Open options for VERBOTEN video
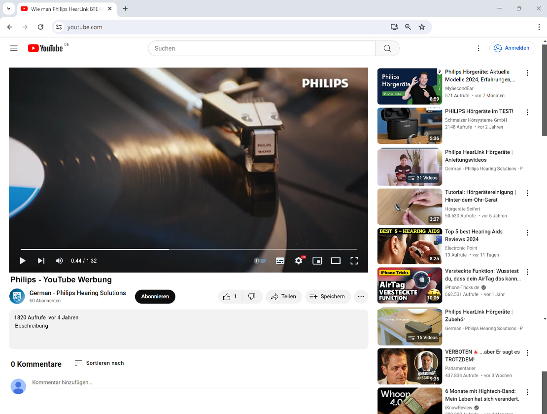 point(527,353)
